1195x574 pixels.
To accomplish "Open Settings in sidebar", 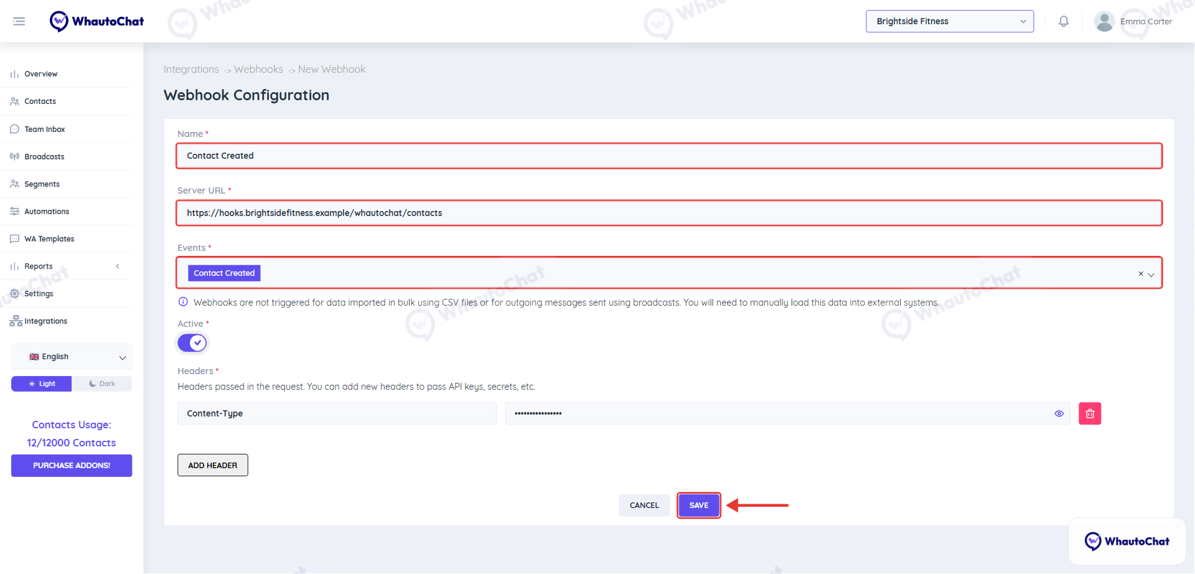I will [39, 294].
